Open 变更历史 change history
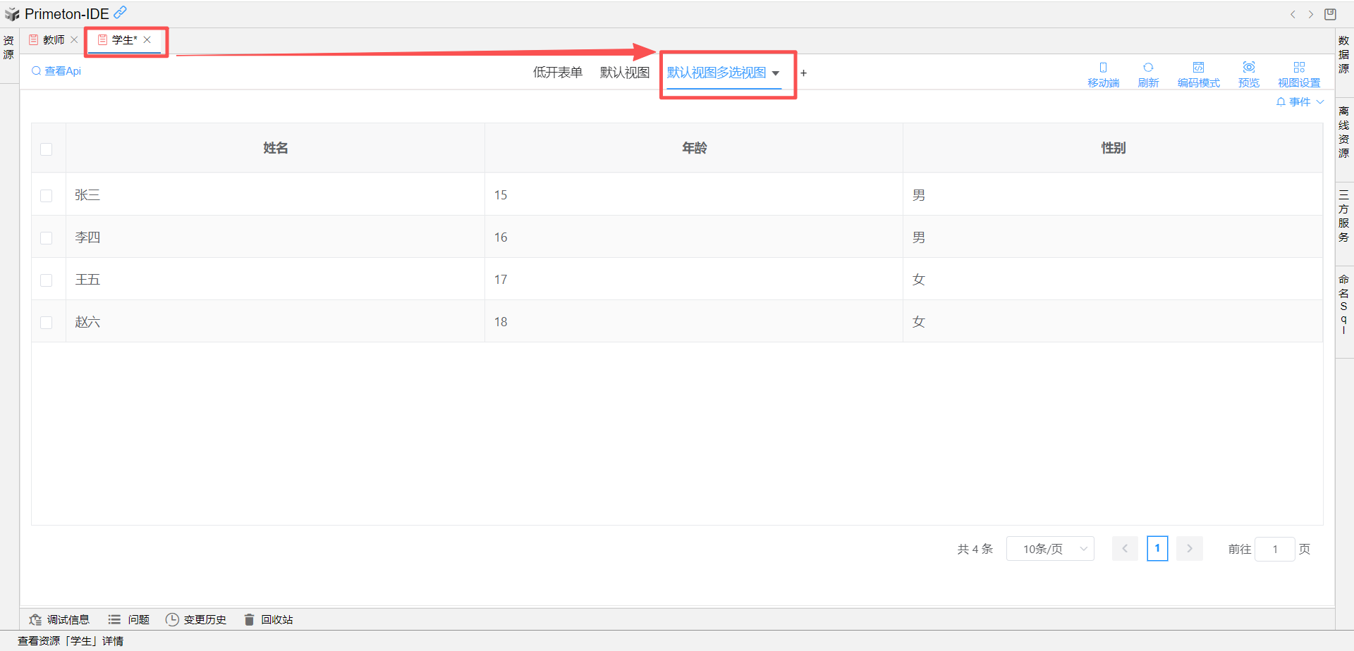The width and height of the screenshot is (1354, 651). click(196, 619)
